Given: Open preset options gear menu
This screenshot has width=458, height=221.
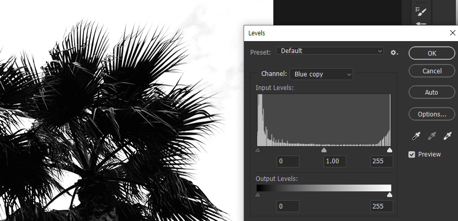Looking at the screenshot, I should [394, 53].
